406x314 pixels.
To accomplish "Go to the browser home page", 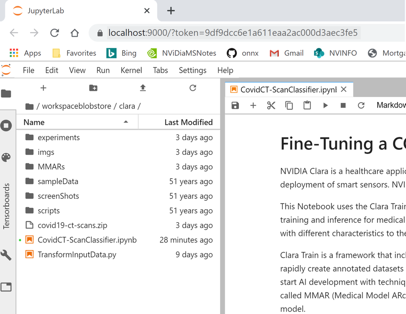I will [75, 33].
